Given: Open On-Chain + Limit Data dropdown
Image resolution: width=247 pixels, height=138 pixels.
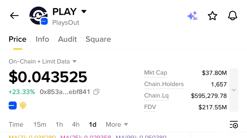Looking at the screenshot, I should point(43,62).
